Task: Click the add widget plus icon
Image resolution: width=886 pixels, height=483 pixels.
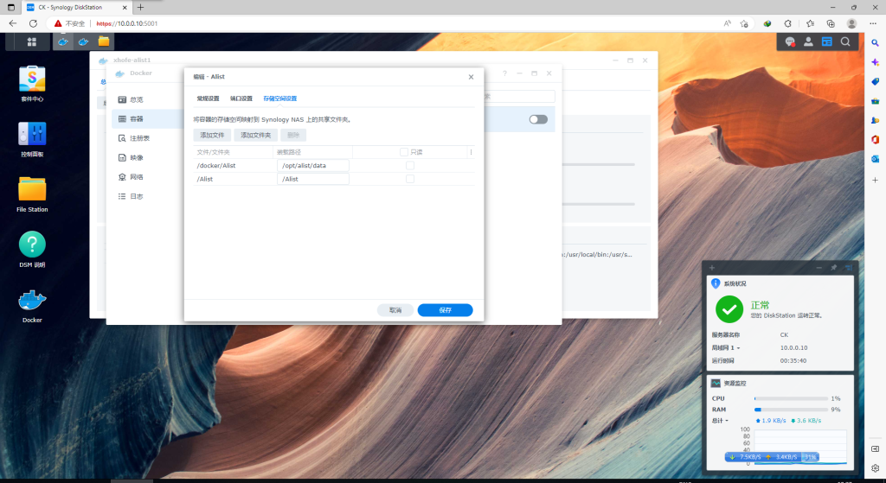Action: point(712,268)
